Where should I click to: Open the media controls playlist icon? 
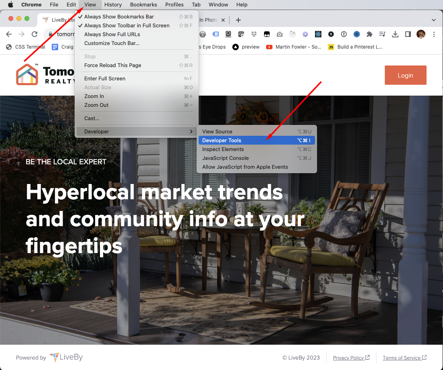(382, 34)
